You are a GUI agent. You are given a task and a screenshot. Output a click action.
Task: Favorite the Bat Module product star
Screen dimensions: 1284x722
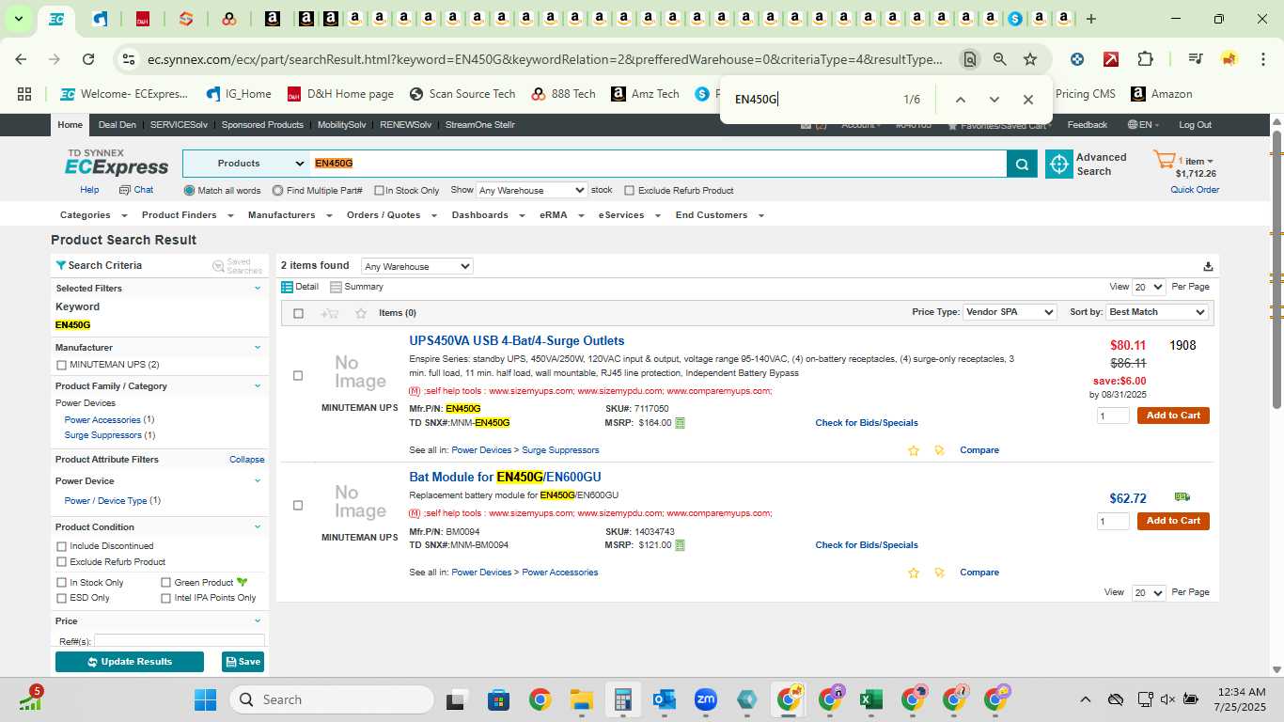(x=914, y=573)
